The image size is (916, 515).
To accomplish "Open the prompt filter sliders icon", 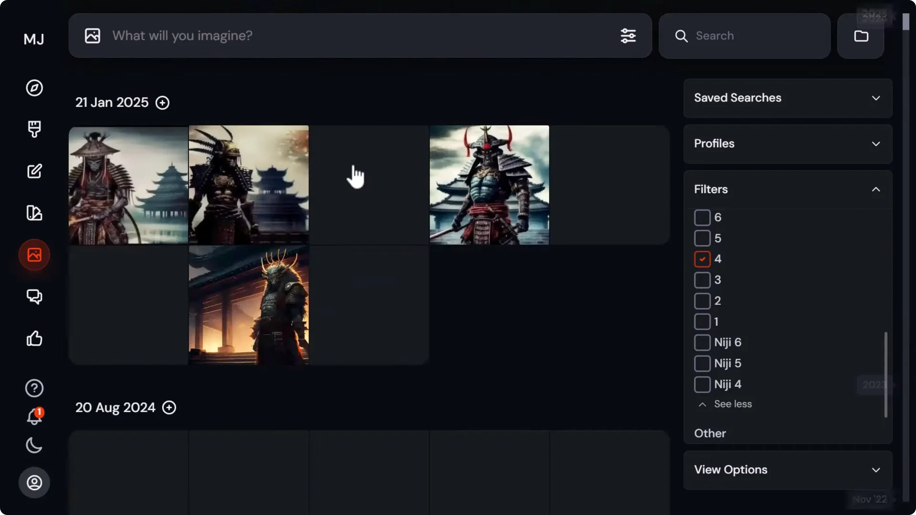I will click(x=628, y=36).
